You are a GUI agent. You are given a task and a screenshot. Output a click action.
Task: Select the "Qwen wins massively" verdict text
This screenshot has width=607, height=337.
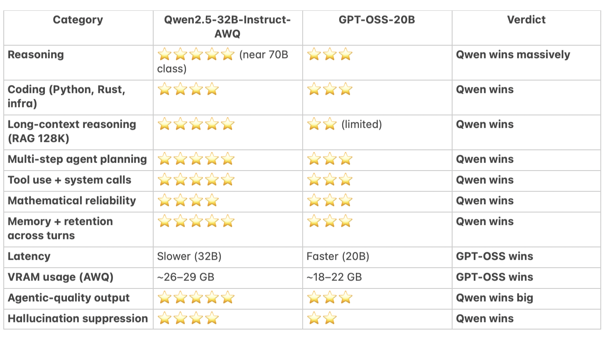click(x=513, y=55)
